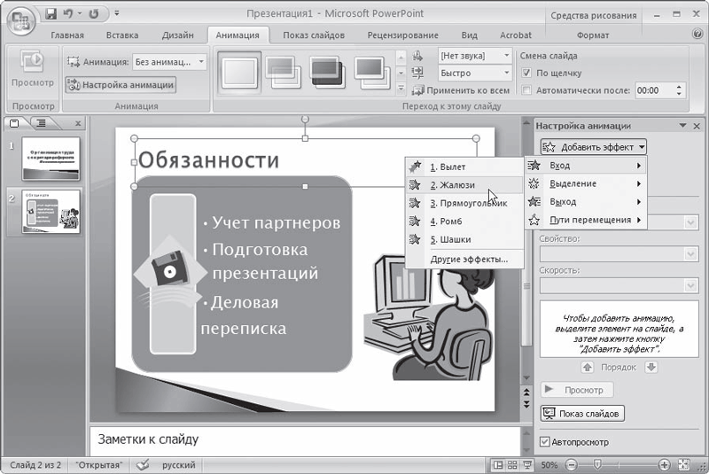
Task: Switch to the Slides tab in the thumbnail pane
Action: (14, 123)
